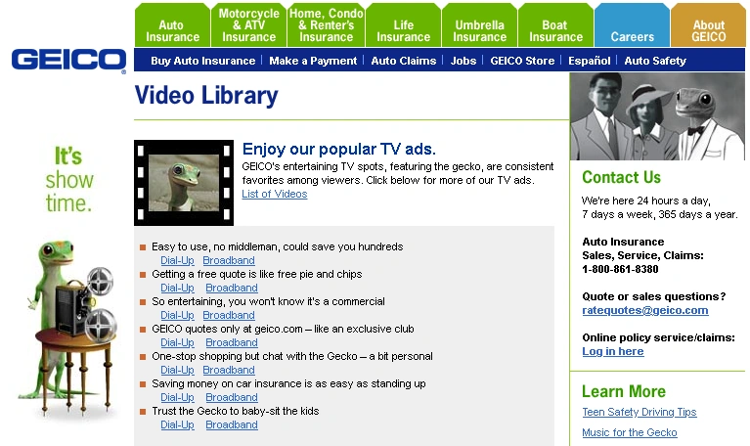
Task: Open the About GEICO tab
Action: (x=708, y=25)
